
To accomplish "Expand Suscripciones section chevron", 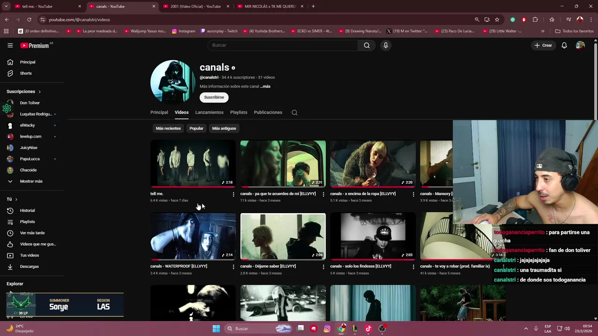I will [x=40, y=92].
